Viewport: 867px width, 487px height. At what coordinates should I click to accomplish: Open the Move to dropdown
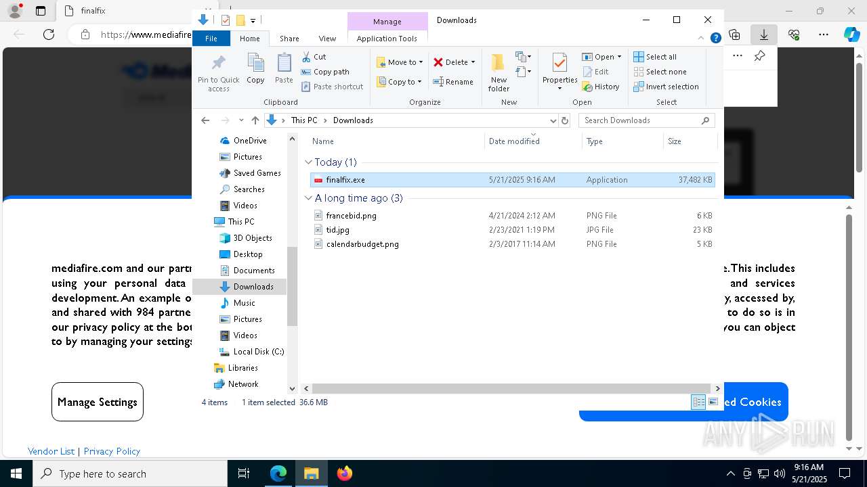tap(400, 62)
